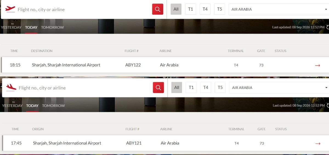Screen dimensions: 329x155
Task: Click the arrivals flight search input field
Action: click(84, 88)
